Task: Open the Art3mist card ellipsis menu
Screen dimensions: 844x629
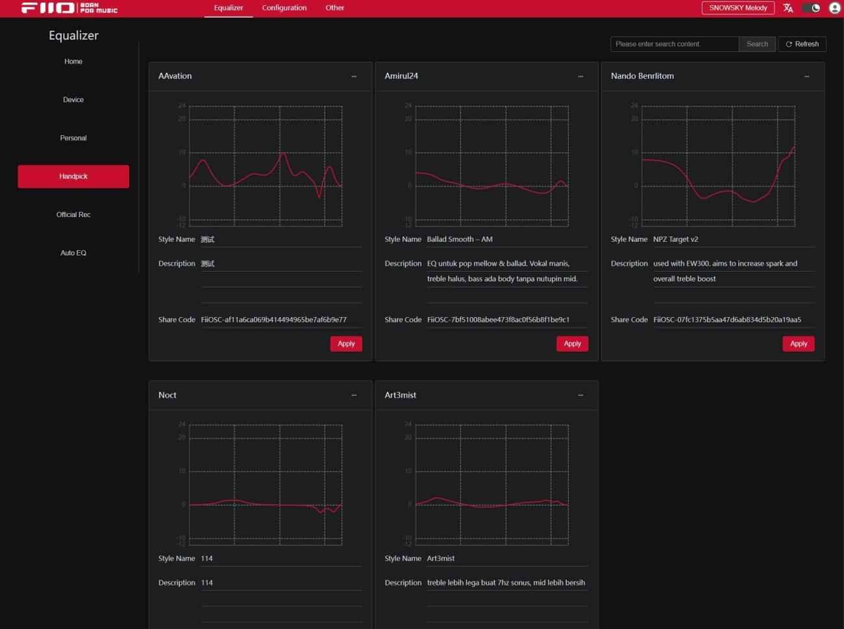Action: click(580, 395)
